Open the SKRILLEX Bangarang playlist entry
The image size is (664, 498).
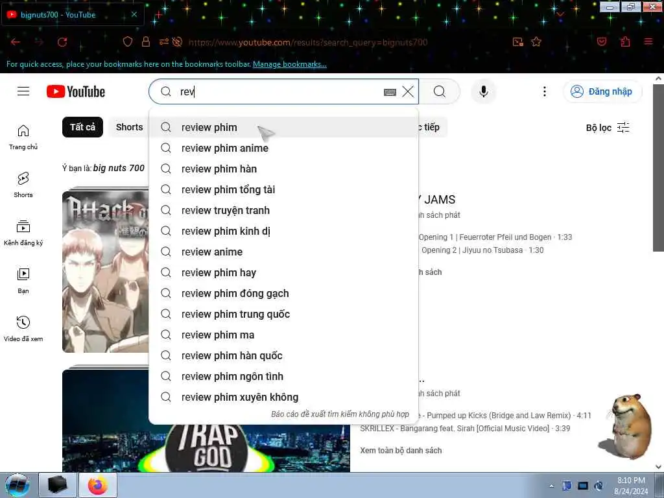[x=465, y=429]
